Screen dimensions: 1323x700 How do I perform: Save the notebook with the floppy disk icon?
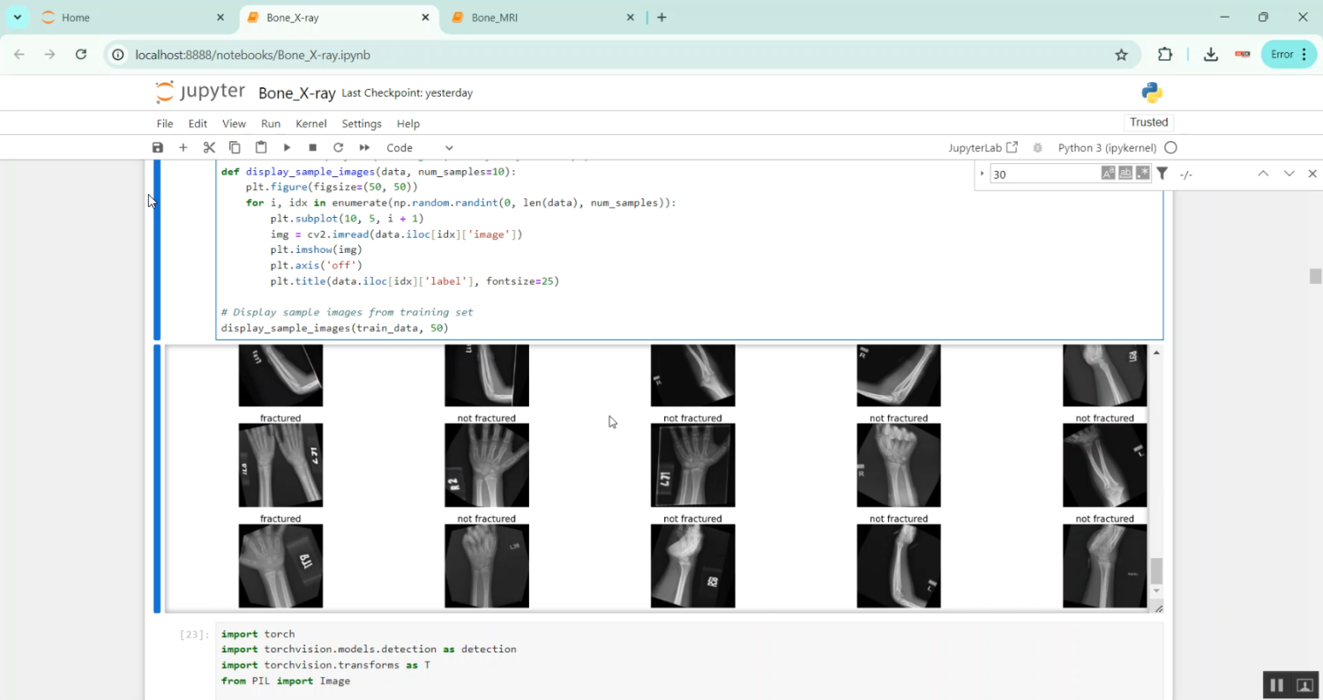158,148
